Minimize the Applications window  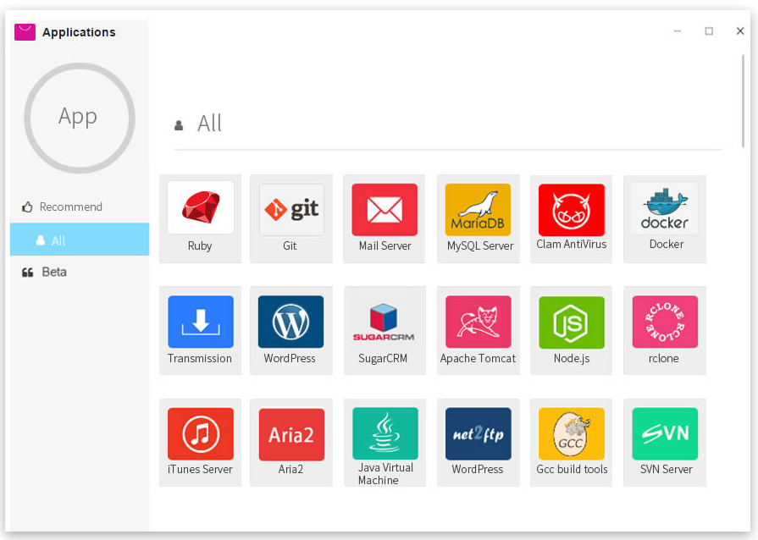[678, 31]
